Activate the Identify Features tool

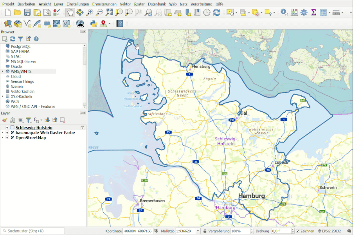(284, 13)
